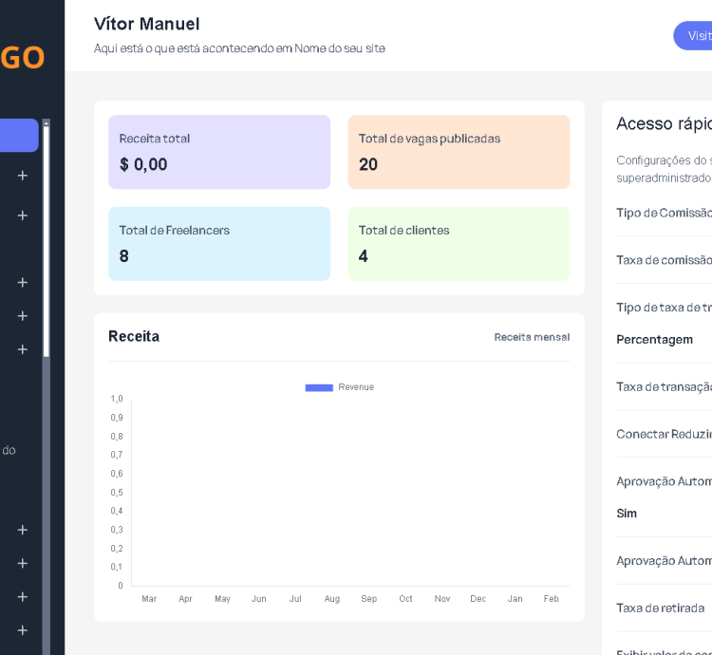Click the sidebar item ending in "do"
712x655 pixels.
click(9, 450)
